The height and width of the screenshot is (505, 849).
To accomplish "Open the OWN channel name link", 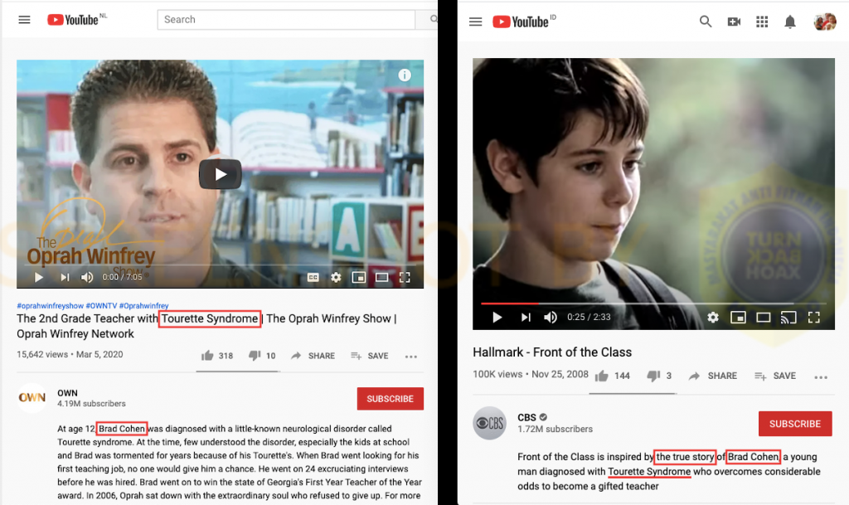I will click(x=68, y=393).
